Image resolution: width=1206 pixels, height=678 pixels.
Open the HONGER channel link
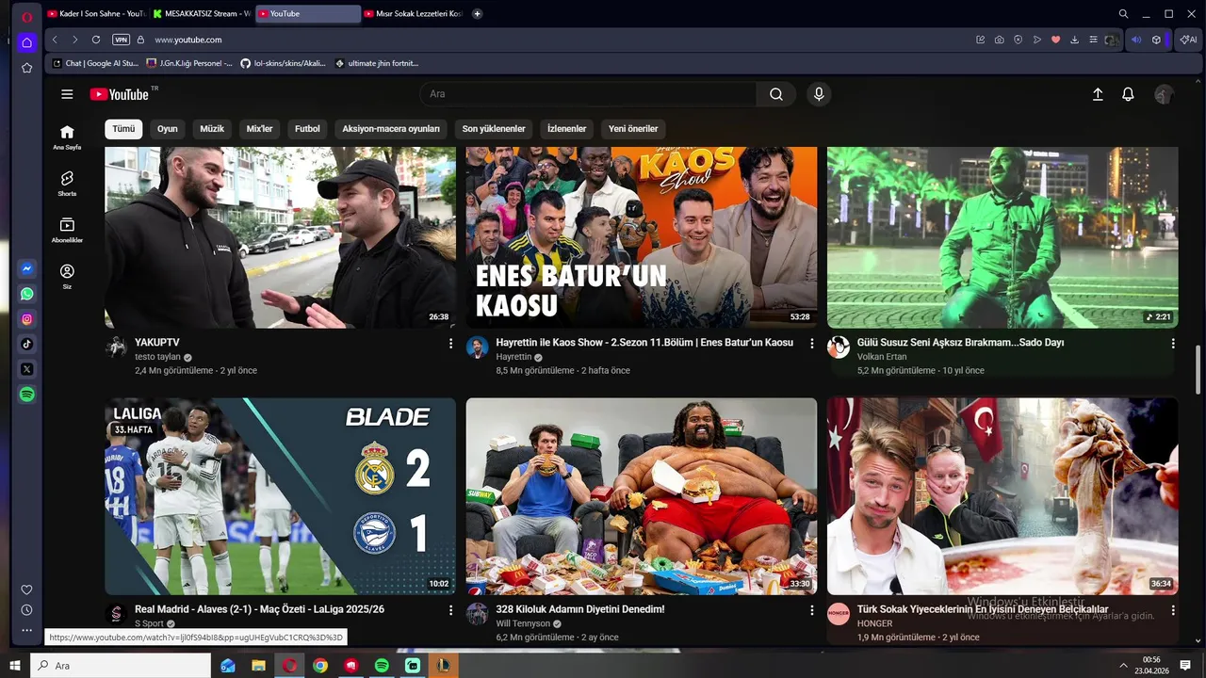pos(874,624)
